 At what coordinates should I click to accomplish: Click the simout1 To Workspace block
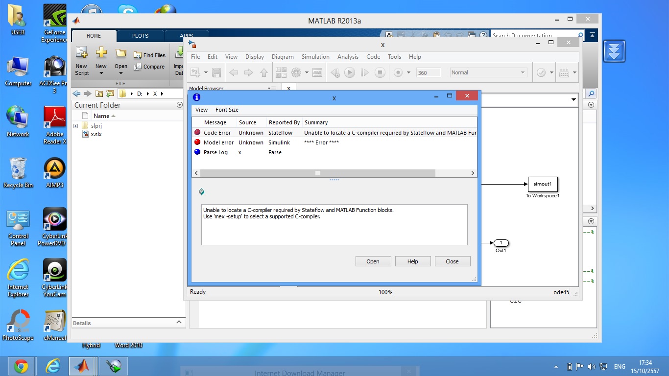pyautogui.click(x=543, y=184)
